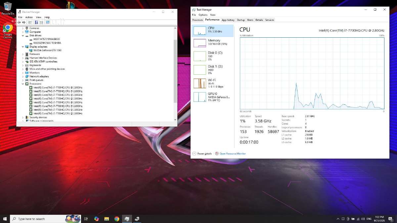Click the Monitors category icon
Viewport: 397px width, 223px height.
[x=27, y=73]
